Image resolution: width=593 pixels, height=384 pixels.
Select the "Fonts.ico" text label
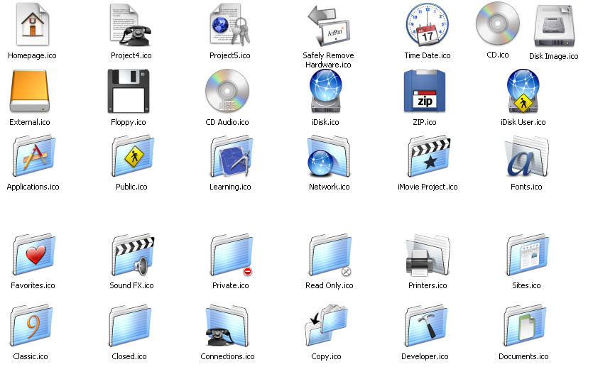coord(526,187)
